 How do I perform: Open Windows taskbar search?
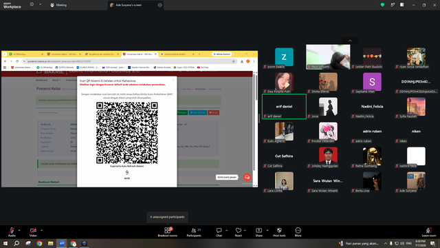(16, 243)
